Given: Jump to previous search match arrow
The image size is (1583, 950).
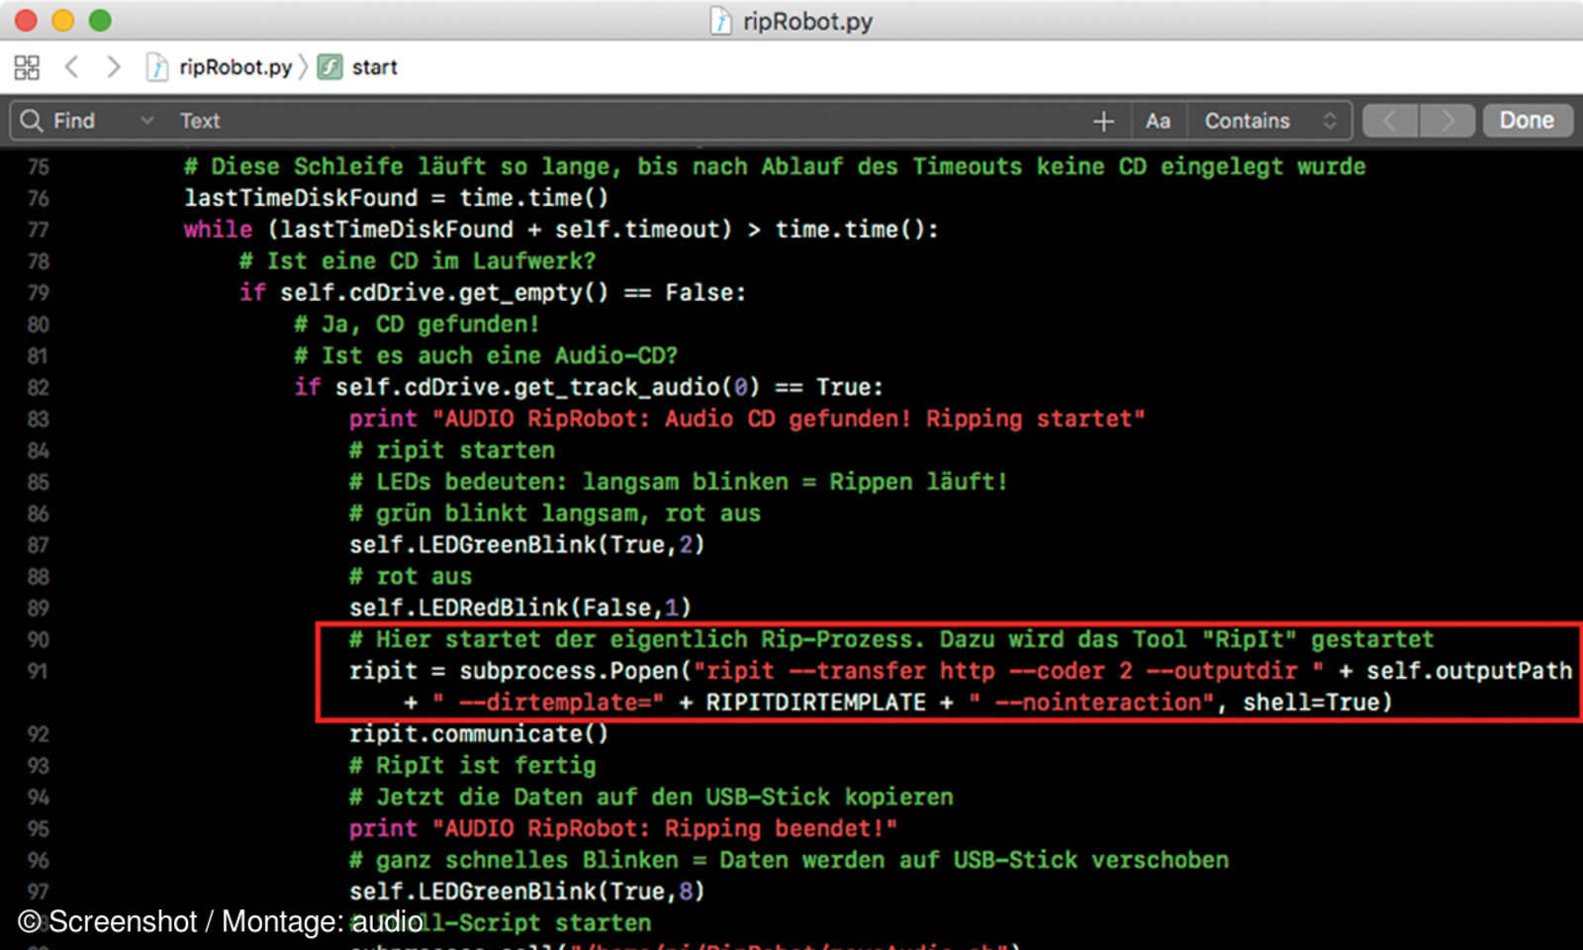Looking at the screenshot, I should [x=1390, y=121].
